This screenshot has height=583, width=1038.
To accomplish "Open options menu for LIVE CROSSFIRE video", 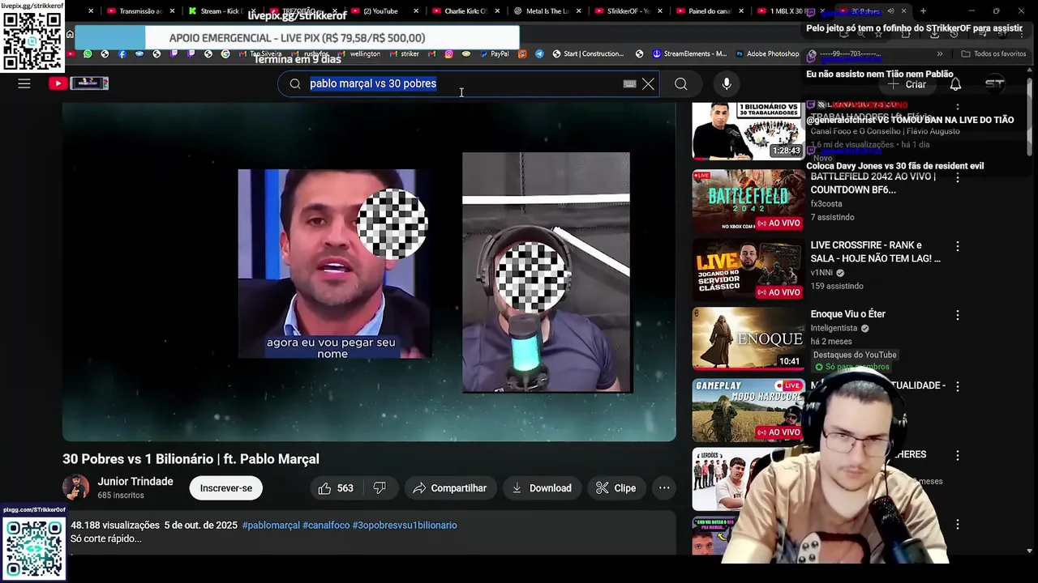I will [x=958, y=246].
